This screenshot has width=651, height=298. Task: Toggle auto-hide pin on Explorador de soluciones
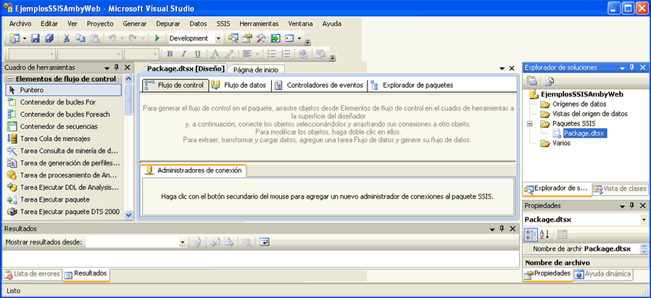632,67
